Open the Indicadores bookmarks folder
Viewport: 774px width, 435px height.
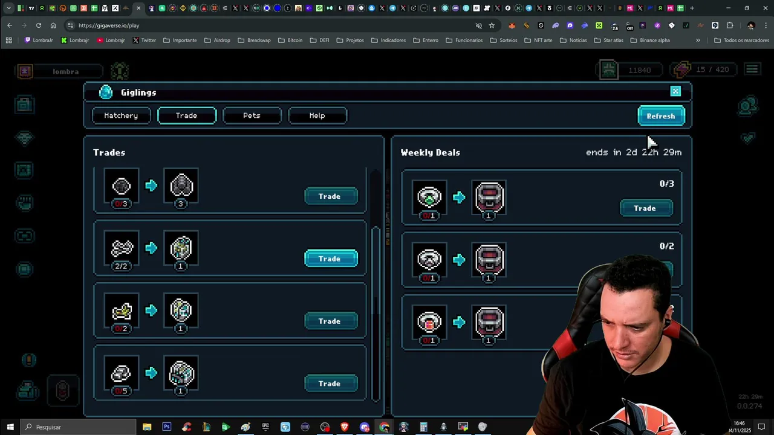[388, 40]
